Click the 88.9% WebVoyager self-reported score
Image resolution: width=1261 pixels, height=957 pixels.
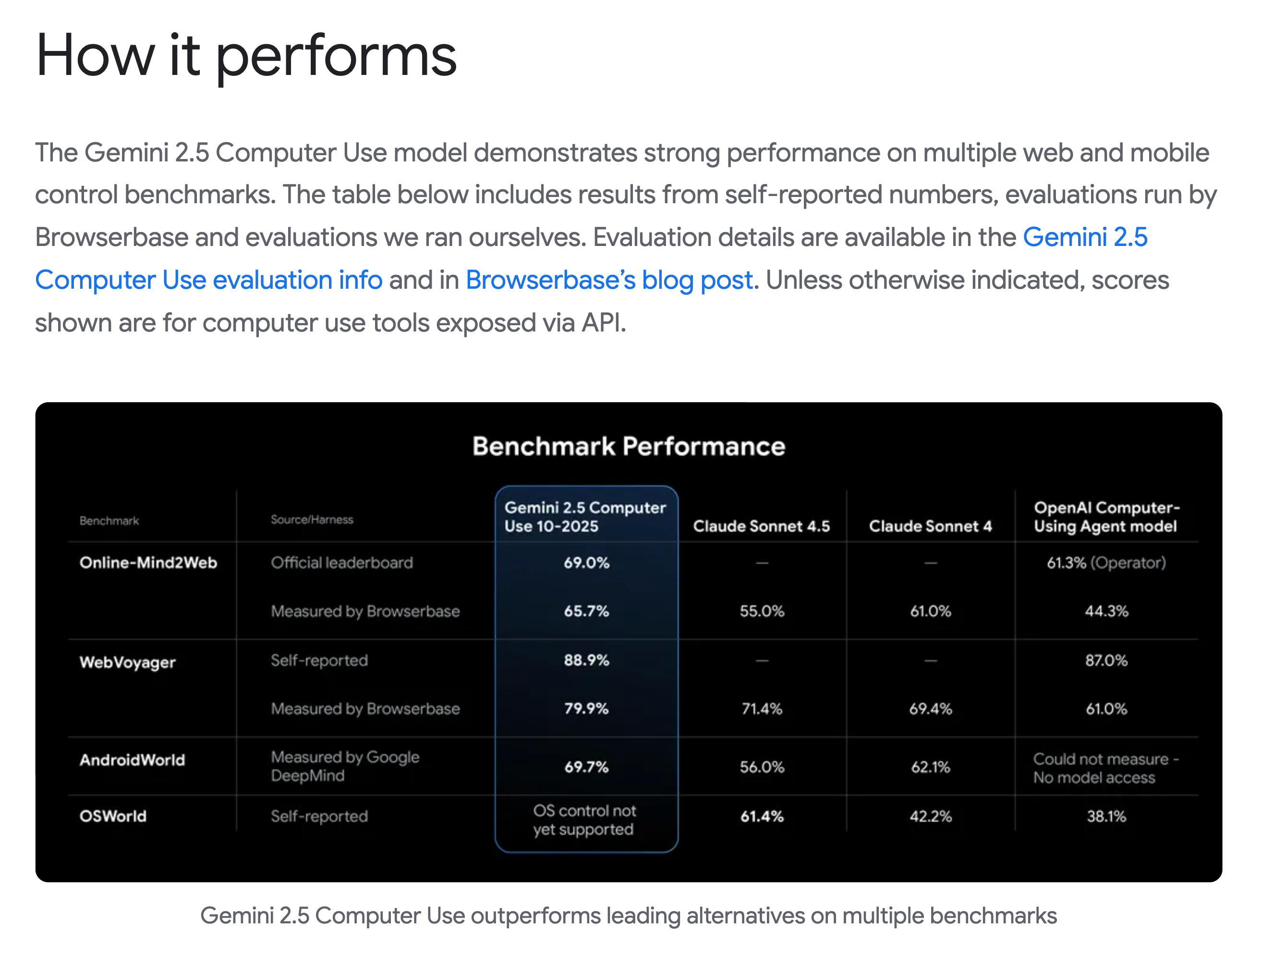tap(586, 660)
